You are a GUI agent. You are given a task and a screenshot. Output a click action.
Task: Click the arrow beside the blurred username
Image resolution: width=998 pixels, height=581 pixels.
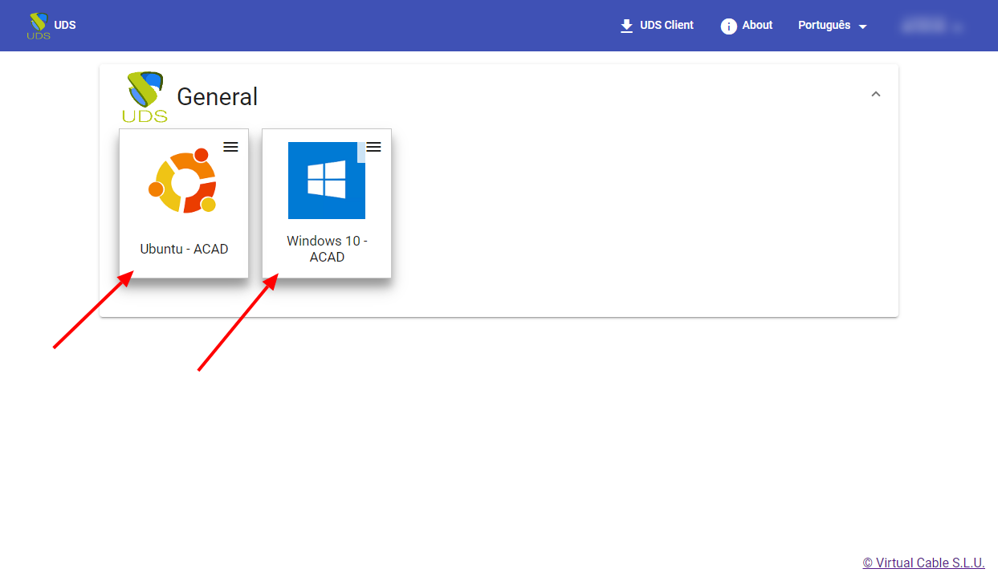coord(957,27)
